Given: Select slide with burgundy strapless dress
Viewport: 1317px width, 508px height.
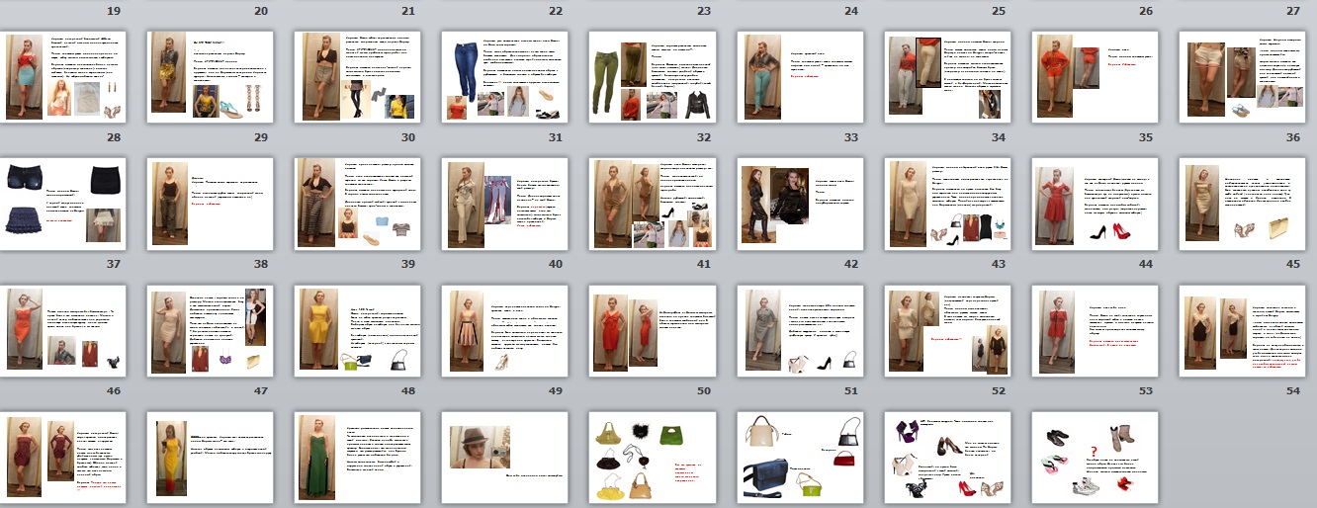Looking at the screenshot, I should coord(61,458).
